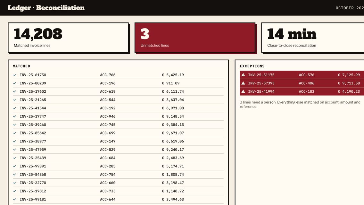Click amount € 9,671.07
Viewport: 364px width, 205px height.
tap(173, 133)
